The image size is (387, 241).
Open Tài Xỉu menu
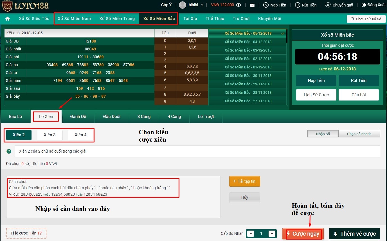click(x=190, y=19)
